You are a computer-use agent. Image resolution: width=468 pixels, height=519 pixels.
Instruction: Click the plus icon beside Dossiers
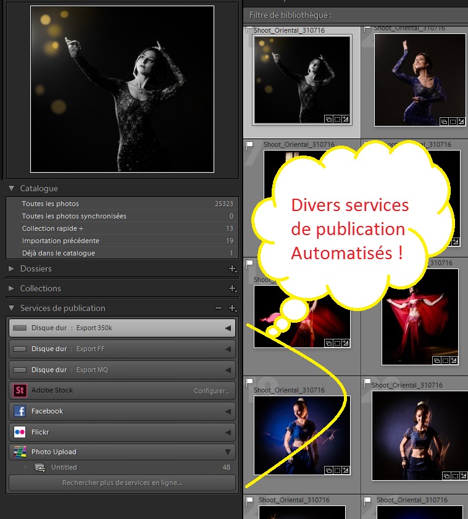[x=232, y=268]
